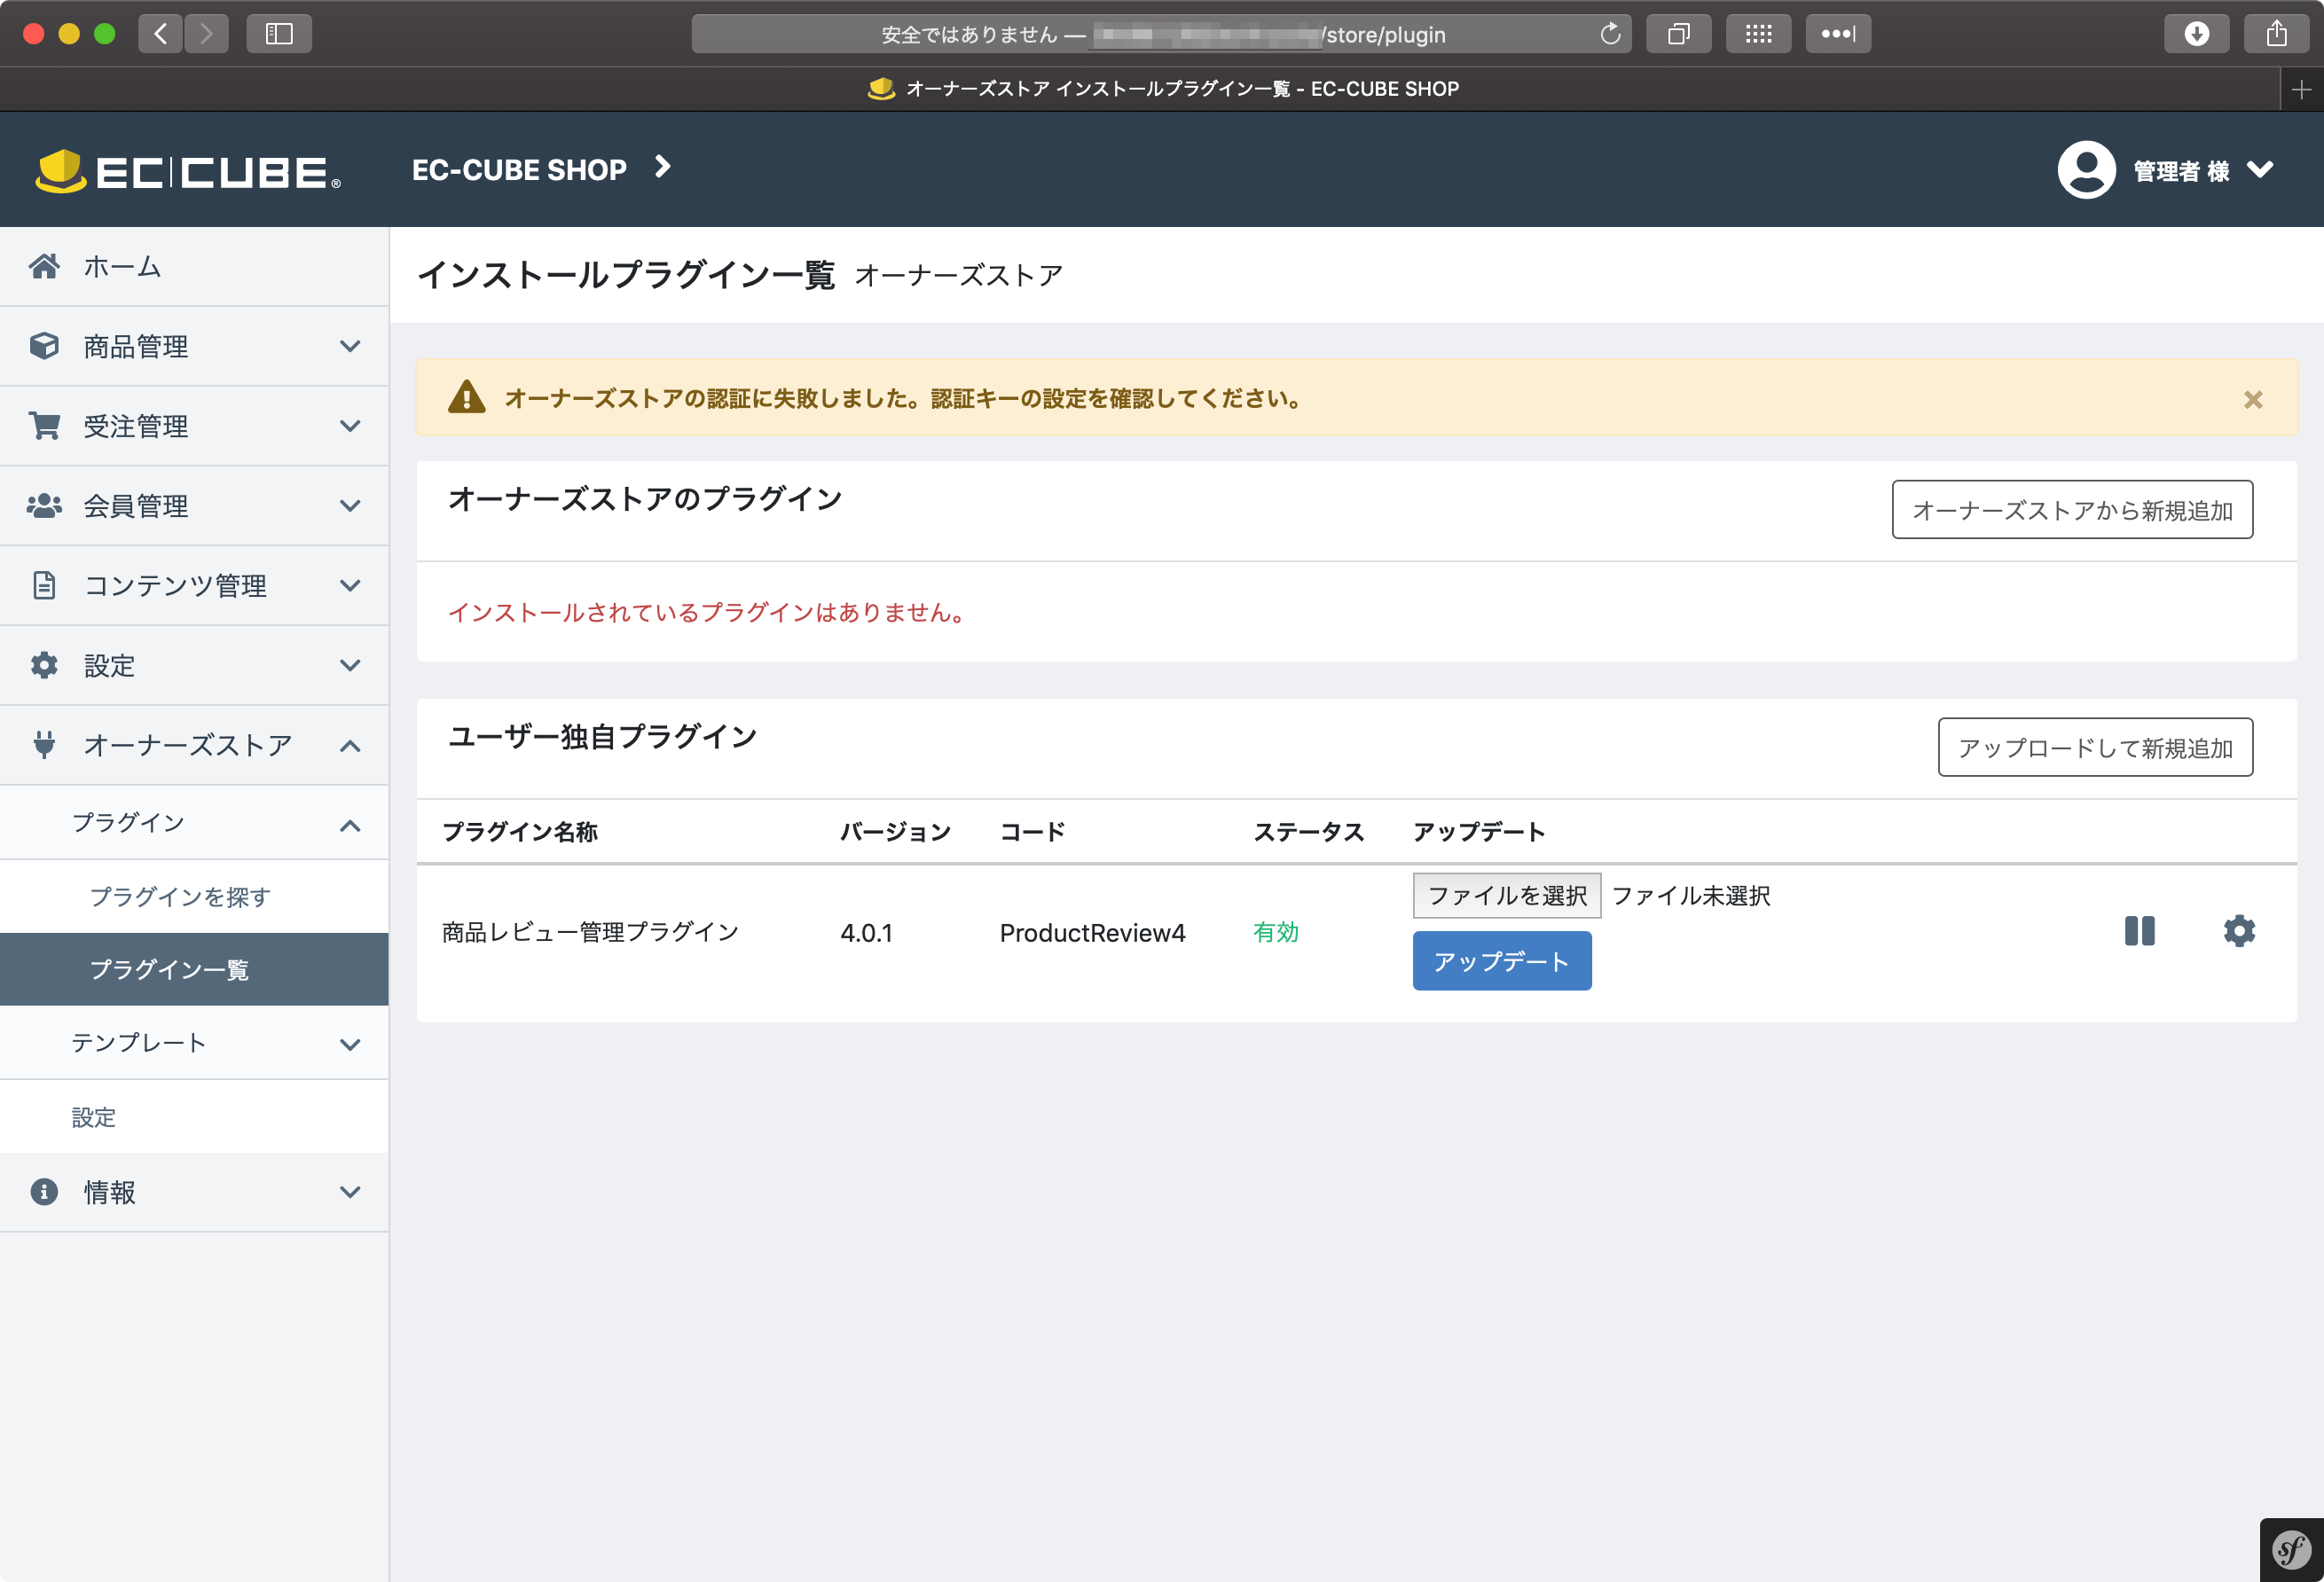Click the Symfony debug toolbar icon

click(x=2291, y=1550)
